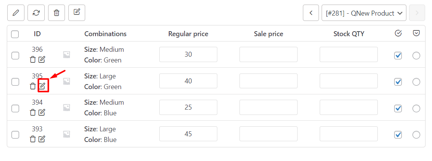Screen dimensions: 432x161
Task: Click the circled checkmark column header icon
Action: pos(398,33)
